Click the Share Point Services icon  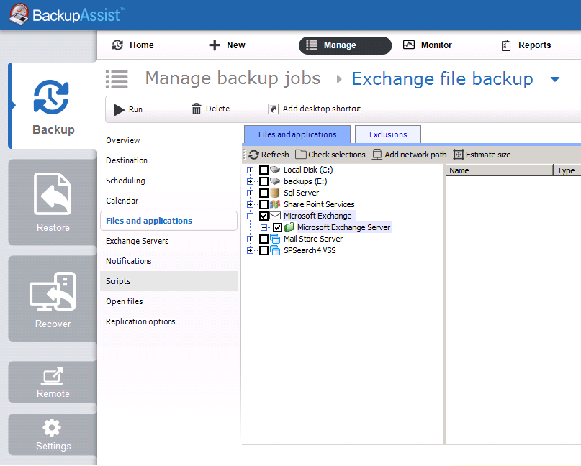pyautogui.click(x=274, y=204)
